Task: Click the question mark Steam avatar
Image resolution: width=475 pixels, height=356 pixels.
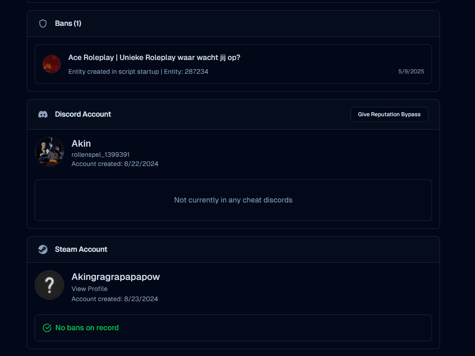Action: coord(49,285)
